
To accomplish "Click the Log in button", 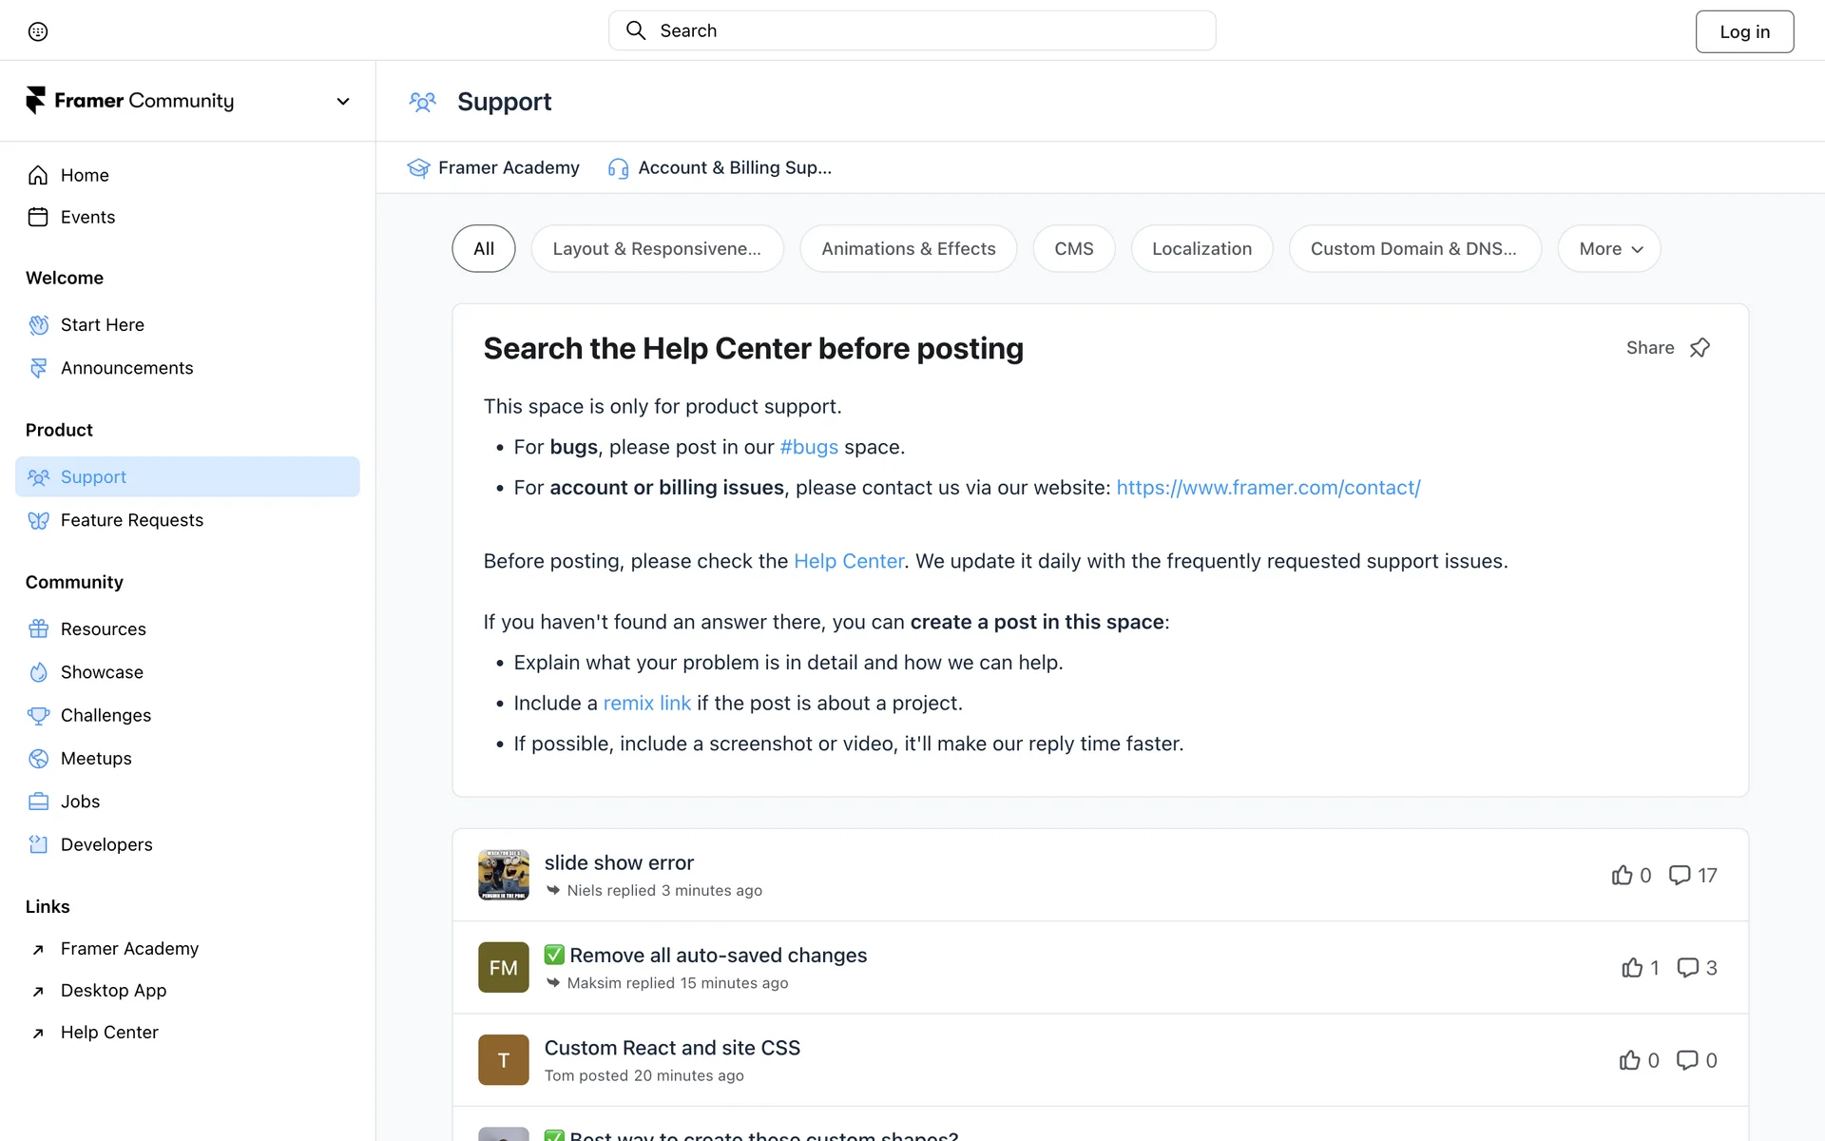I will (1744, 31).
